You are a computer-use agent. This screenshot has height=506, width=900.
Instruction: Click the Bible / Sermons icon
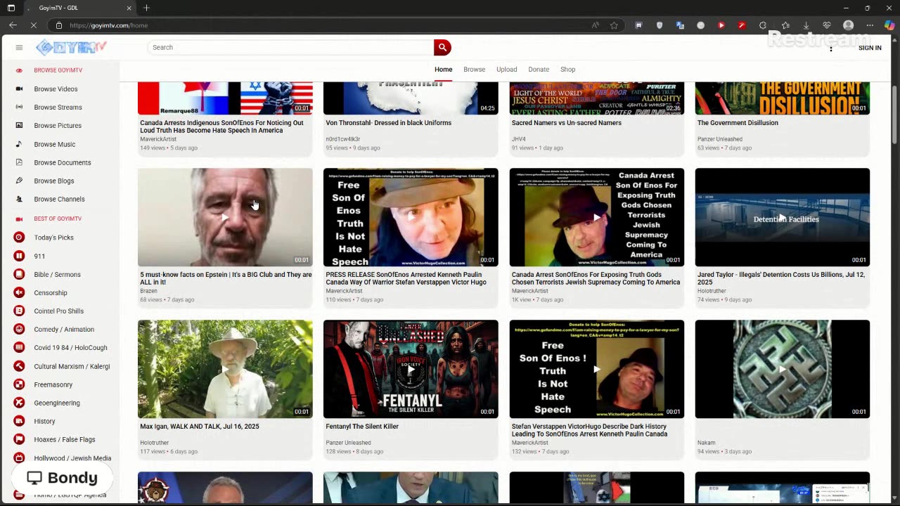coord(19,274)
